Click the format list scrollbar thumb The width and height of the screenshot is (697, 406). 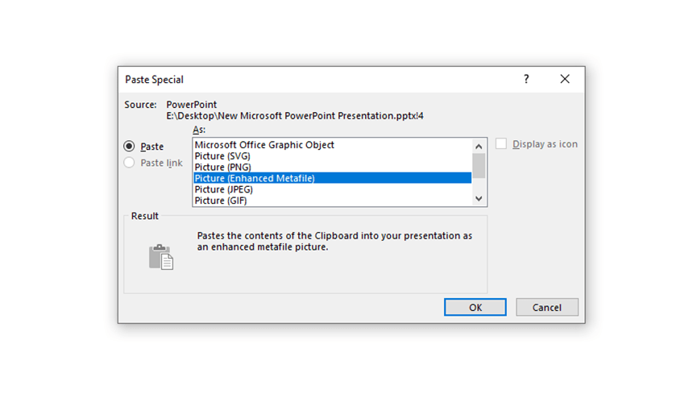click(479, 166)
